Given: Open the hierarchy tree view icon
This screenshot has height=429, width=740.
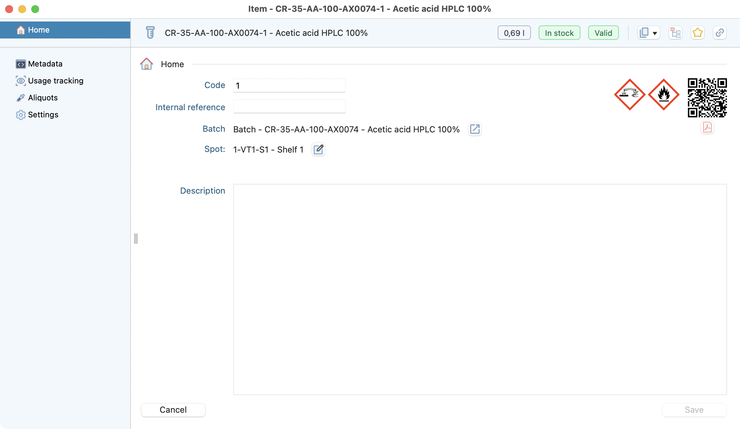Looking at the screenshot, I should 675,33.
